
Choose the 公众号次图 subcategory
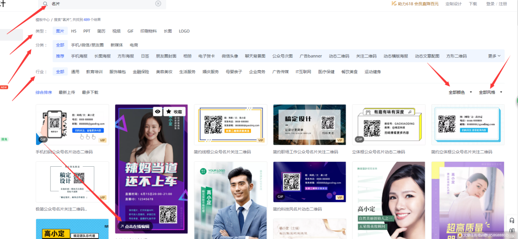(283, 56)
